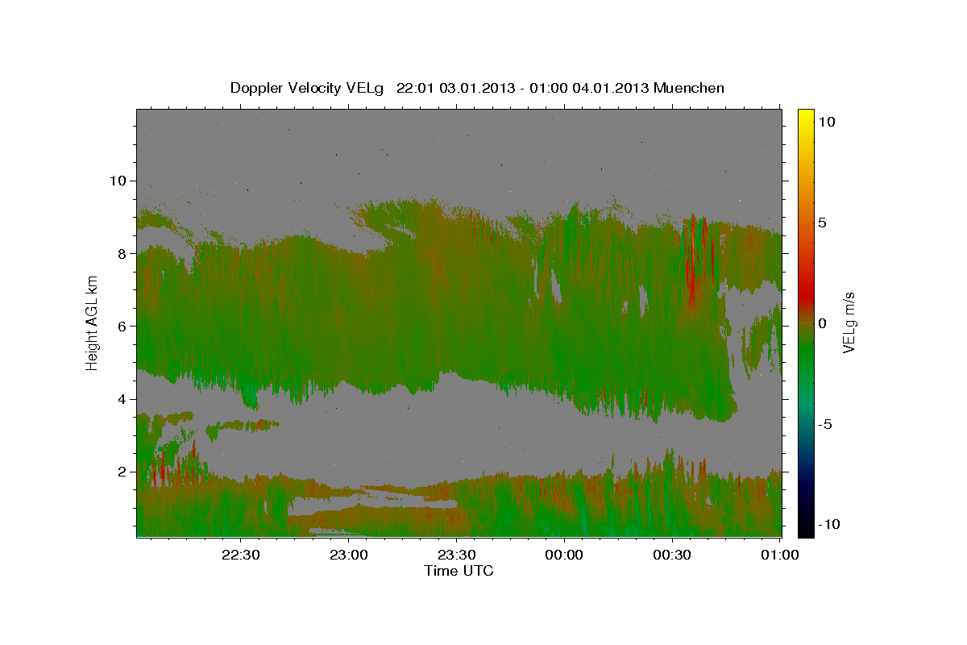Click the 23:00 time tick label
967x645 pixels.
pos(348,555)
